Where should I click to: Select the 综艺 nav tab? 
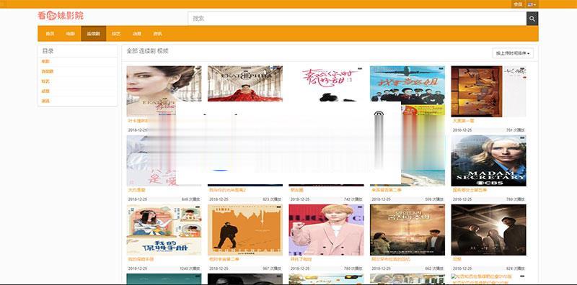click(x=116, y=33)
